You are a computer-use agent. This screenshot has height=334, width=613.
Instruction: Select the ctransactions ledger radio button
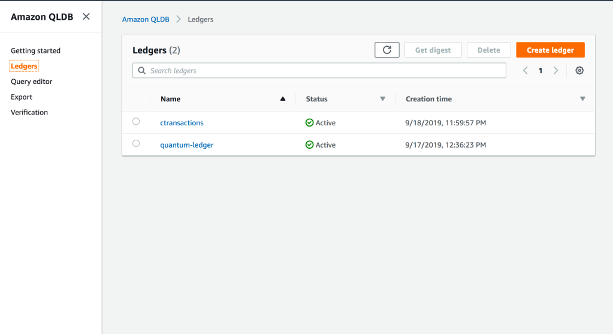pos(136,122)
